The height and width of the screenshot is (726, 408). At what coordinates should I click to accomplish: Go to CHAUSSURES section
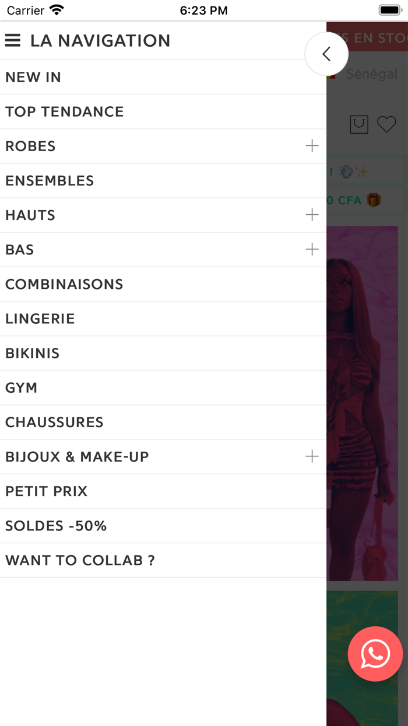pos(54,422)
